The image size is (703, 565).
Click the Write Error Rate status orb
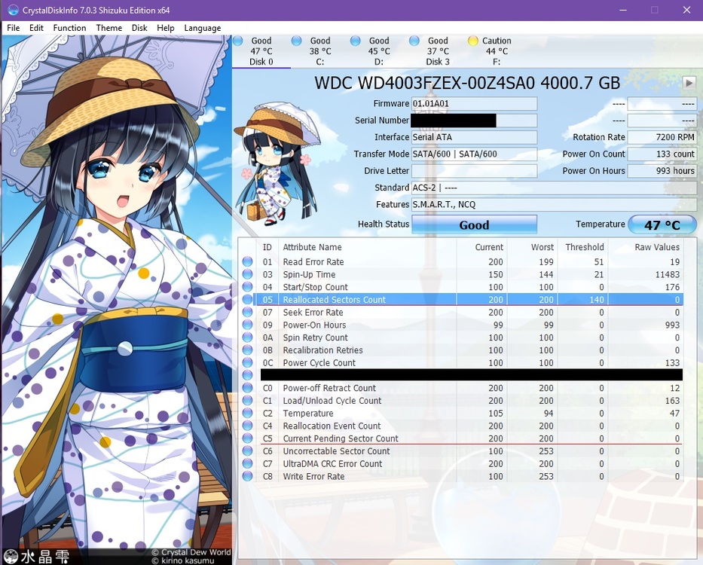point(247,477)
